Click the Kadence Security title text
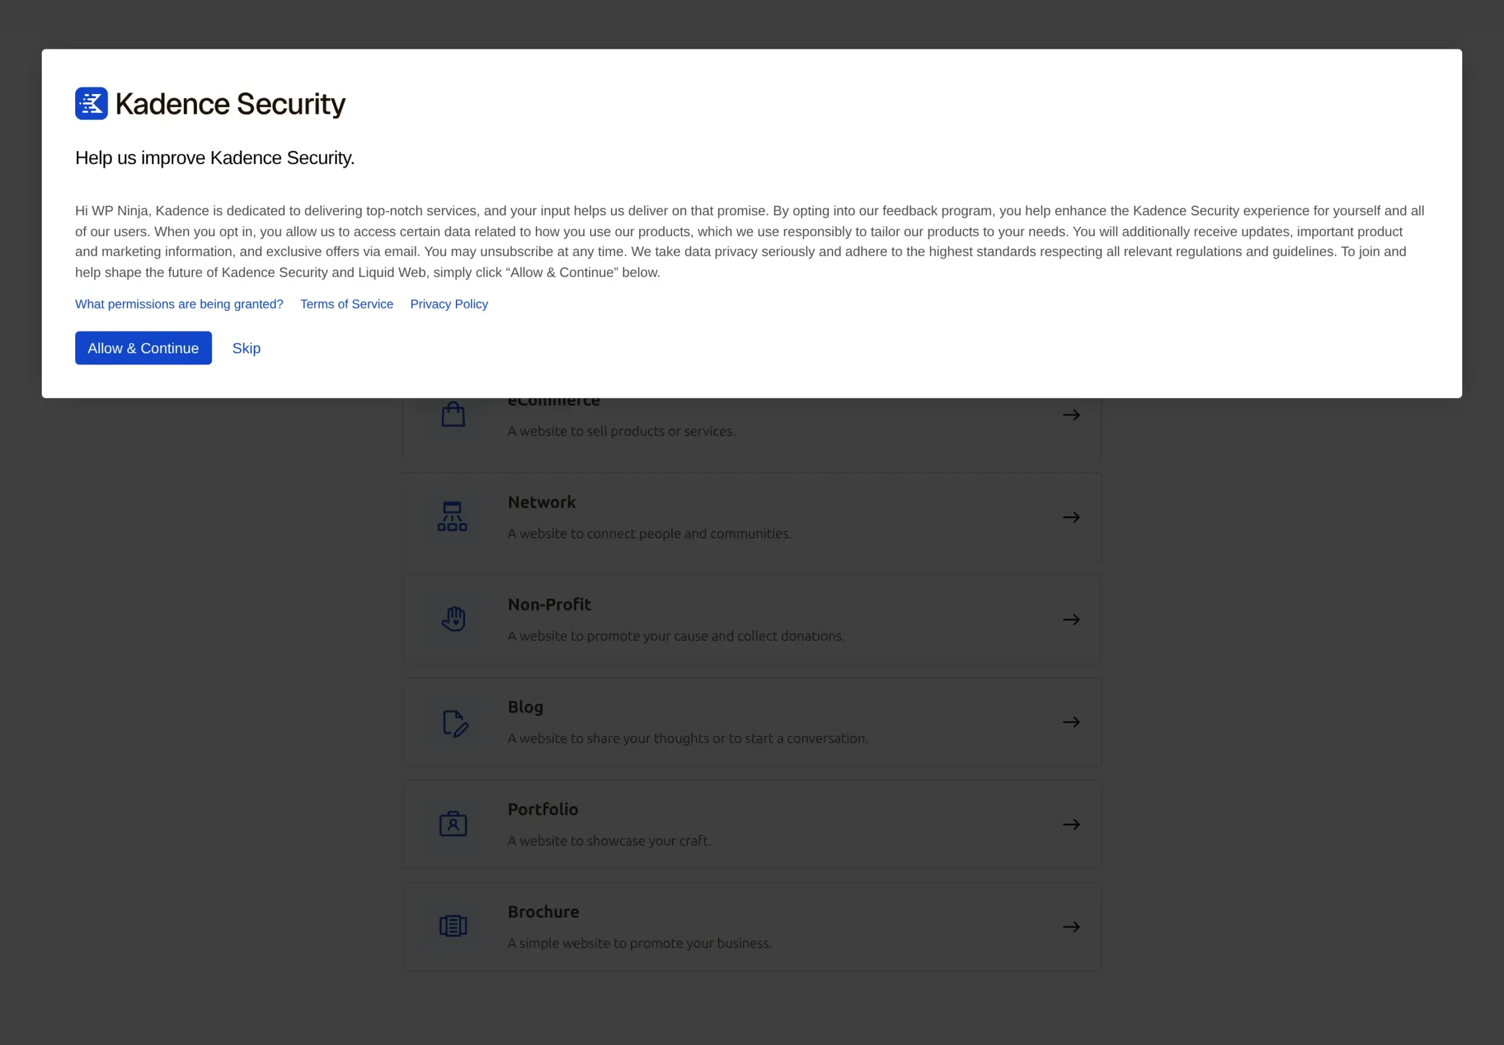The image size is (1504, 1045). [x=230, y=103]
